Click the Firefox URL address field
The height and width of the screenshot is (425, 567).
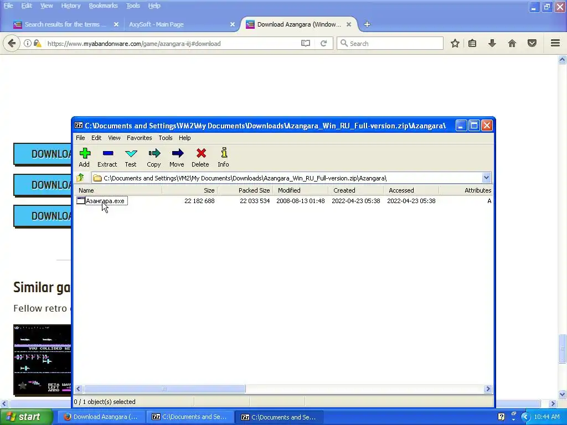pos(172,43)
